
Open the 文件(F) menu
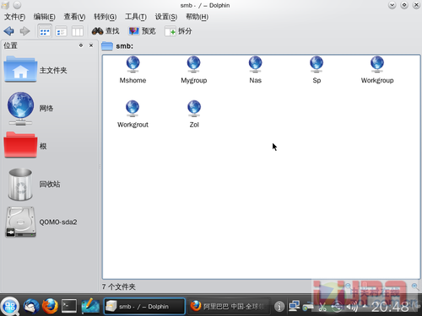14,17
